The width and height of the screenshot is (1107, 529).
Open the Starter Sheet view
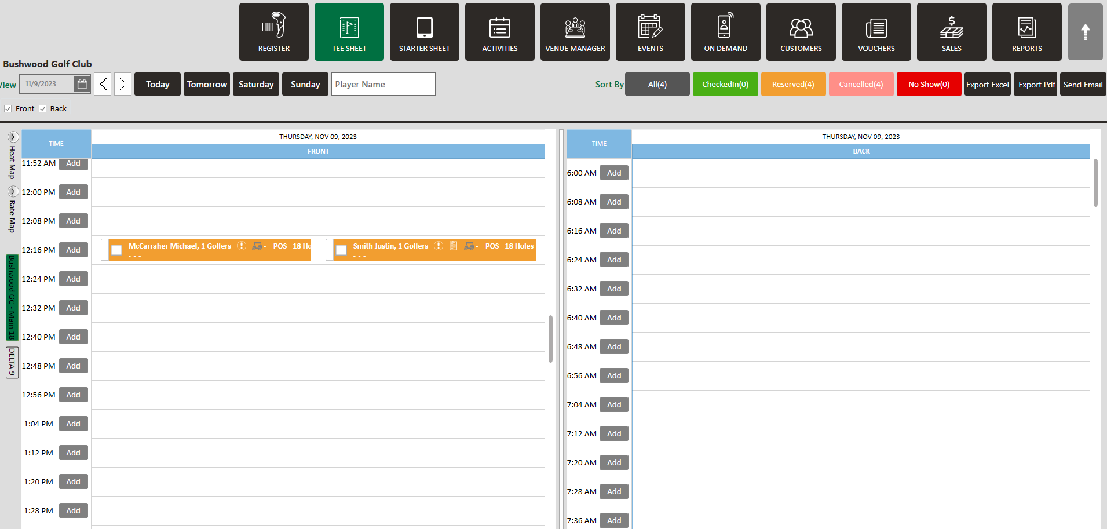click(424, 32)
